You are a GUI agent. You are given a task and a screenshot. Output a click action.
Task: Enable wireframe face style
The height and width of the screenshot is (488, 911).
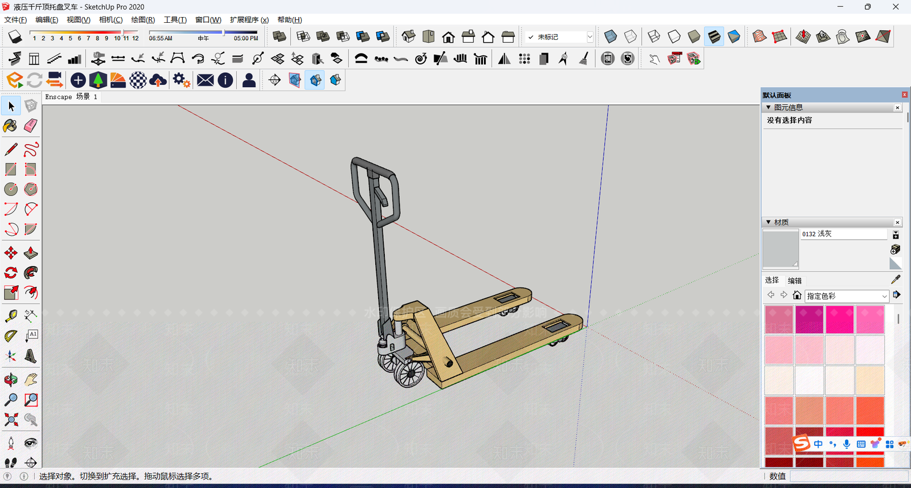click(x=654, y=37)
